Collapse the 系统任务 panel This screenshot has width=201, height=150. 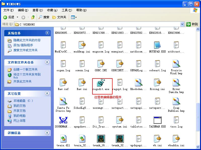47,33
